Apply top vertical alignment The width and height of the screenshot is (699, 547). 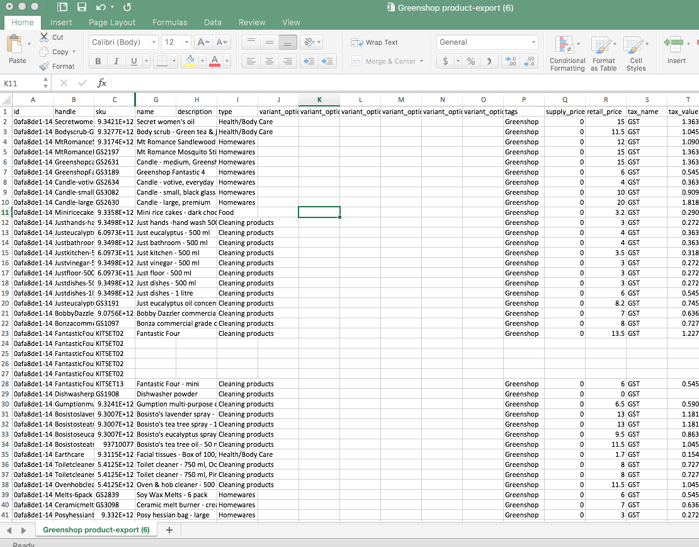[x=251, y=42]
